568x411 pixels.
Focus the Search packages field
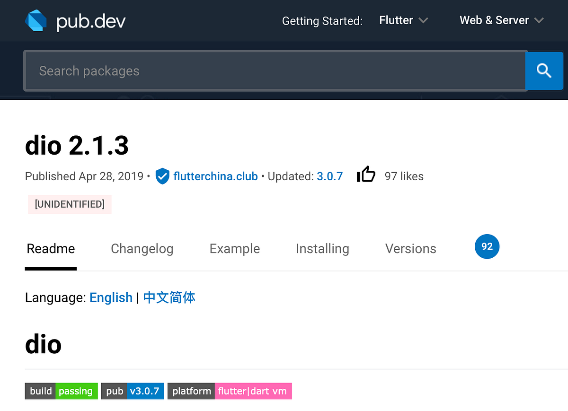pyautogui.click(x=275, y=71)
